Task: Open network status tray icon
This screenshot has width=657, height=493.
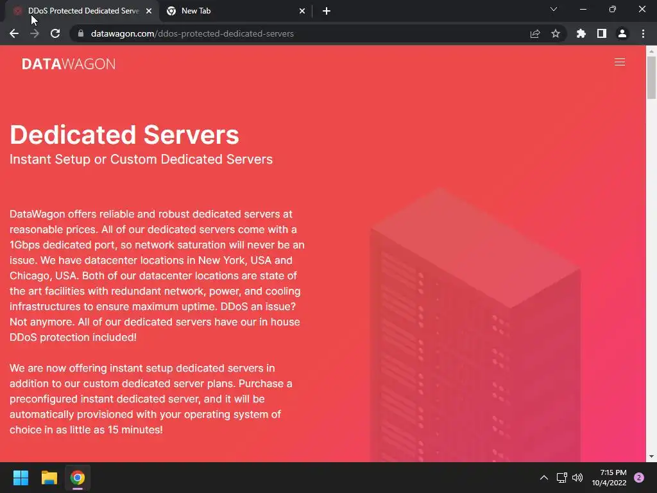Action: (x=561, y=478)
